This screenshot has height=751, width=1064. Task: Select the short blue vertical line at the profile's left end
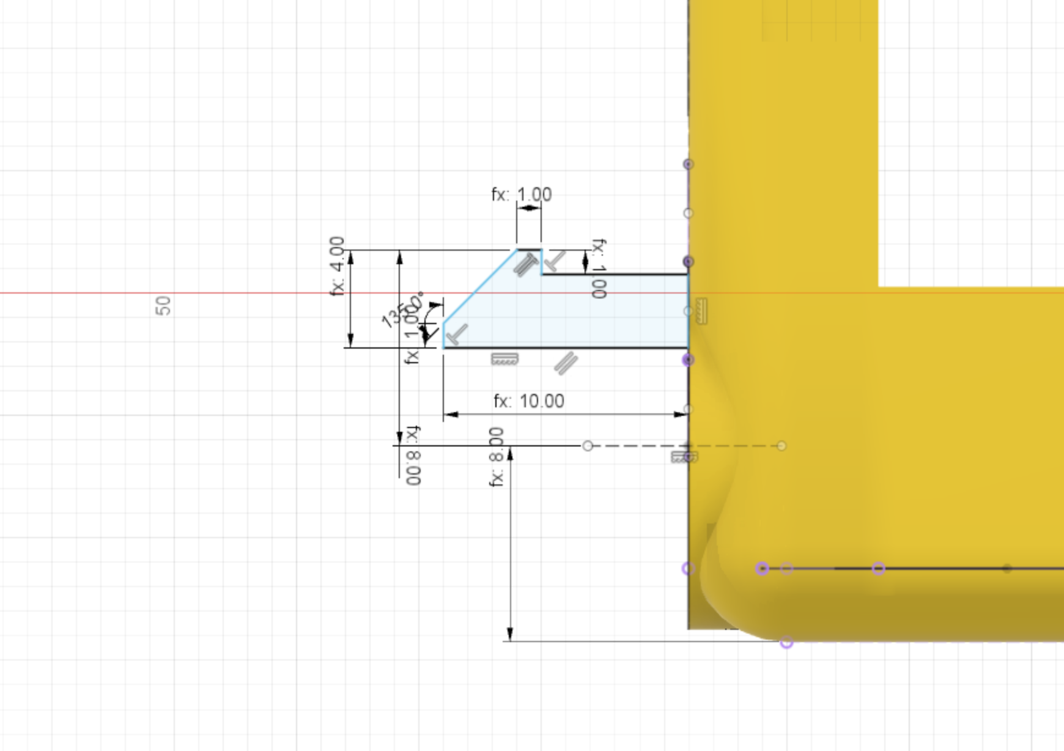[443, 335]
